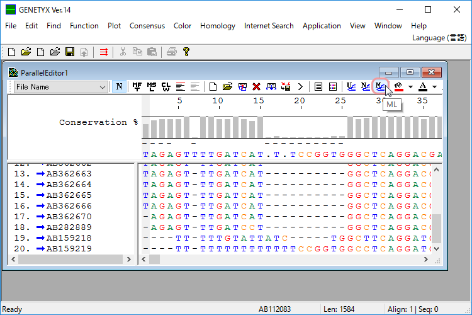Open the File menu
Screen dimensions: 472x315
point(11,26)
